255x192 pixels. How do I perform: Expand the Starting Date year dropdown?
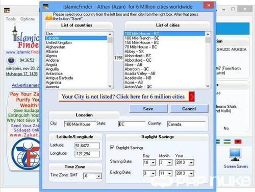click(191, 162)
